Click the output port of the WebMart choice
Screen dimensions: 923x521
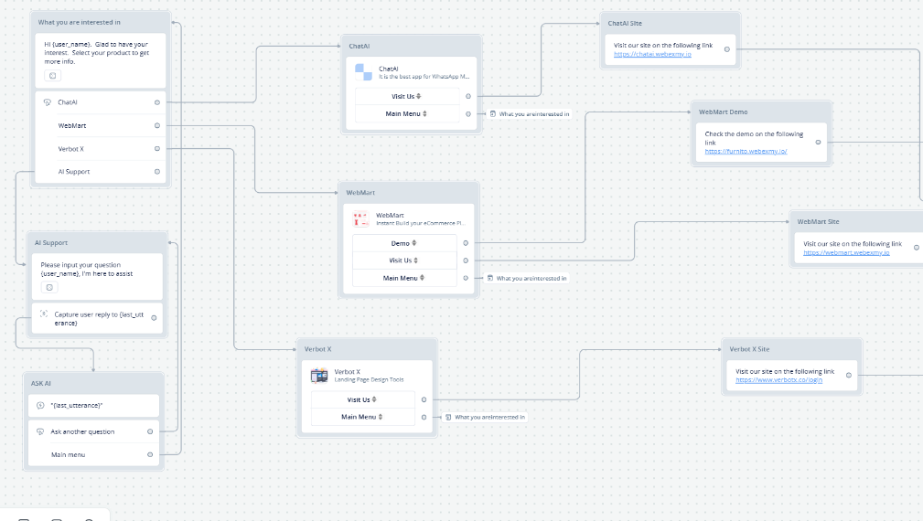pos(157,125)
